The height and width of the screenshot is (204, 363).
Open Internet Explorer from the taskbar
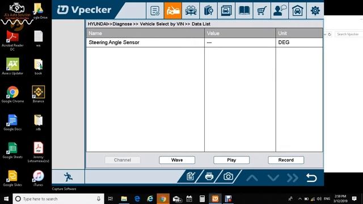click(150, 199)
